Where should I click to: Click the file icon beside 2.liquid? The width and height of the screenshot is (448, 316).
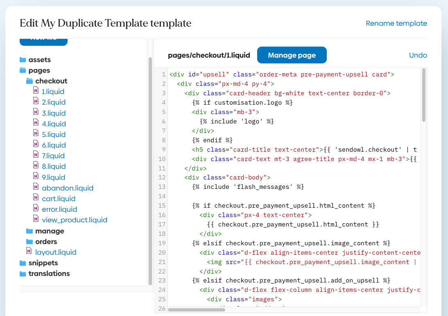36,101
